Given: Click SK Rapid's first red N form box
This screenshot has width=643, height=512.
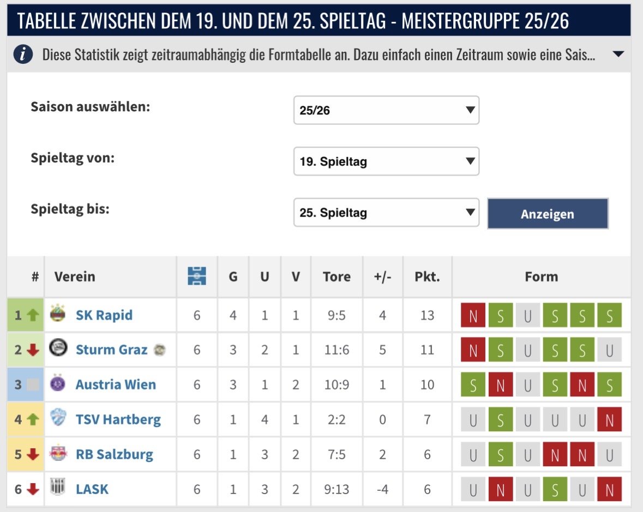Looking at the screenshot, I should coord(473,316).
